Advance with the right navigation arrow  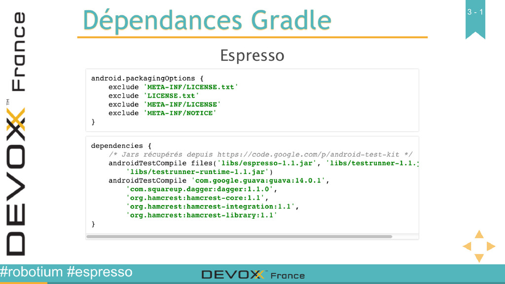coord(491,247)
